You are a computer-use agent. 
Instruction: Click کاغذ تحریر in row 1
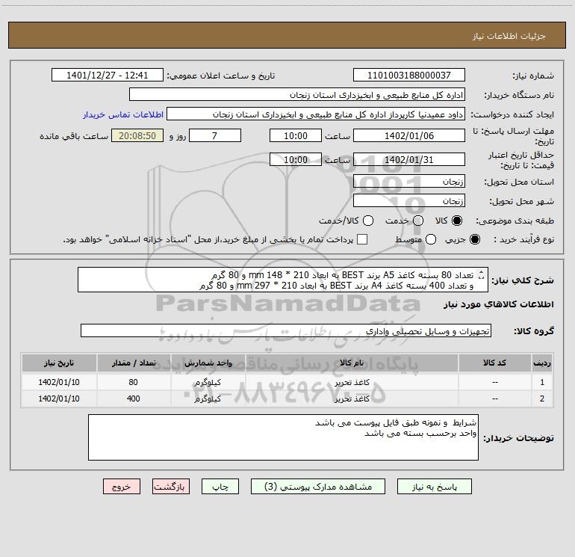(351, 382)
